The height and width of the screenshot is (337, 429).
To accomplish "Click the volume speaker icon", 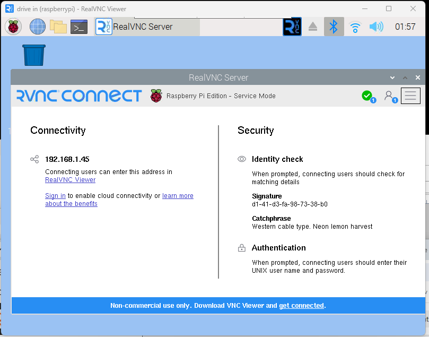I will (376, 27).
